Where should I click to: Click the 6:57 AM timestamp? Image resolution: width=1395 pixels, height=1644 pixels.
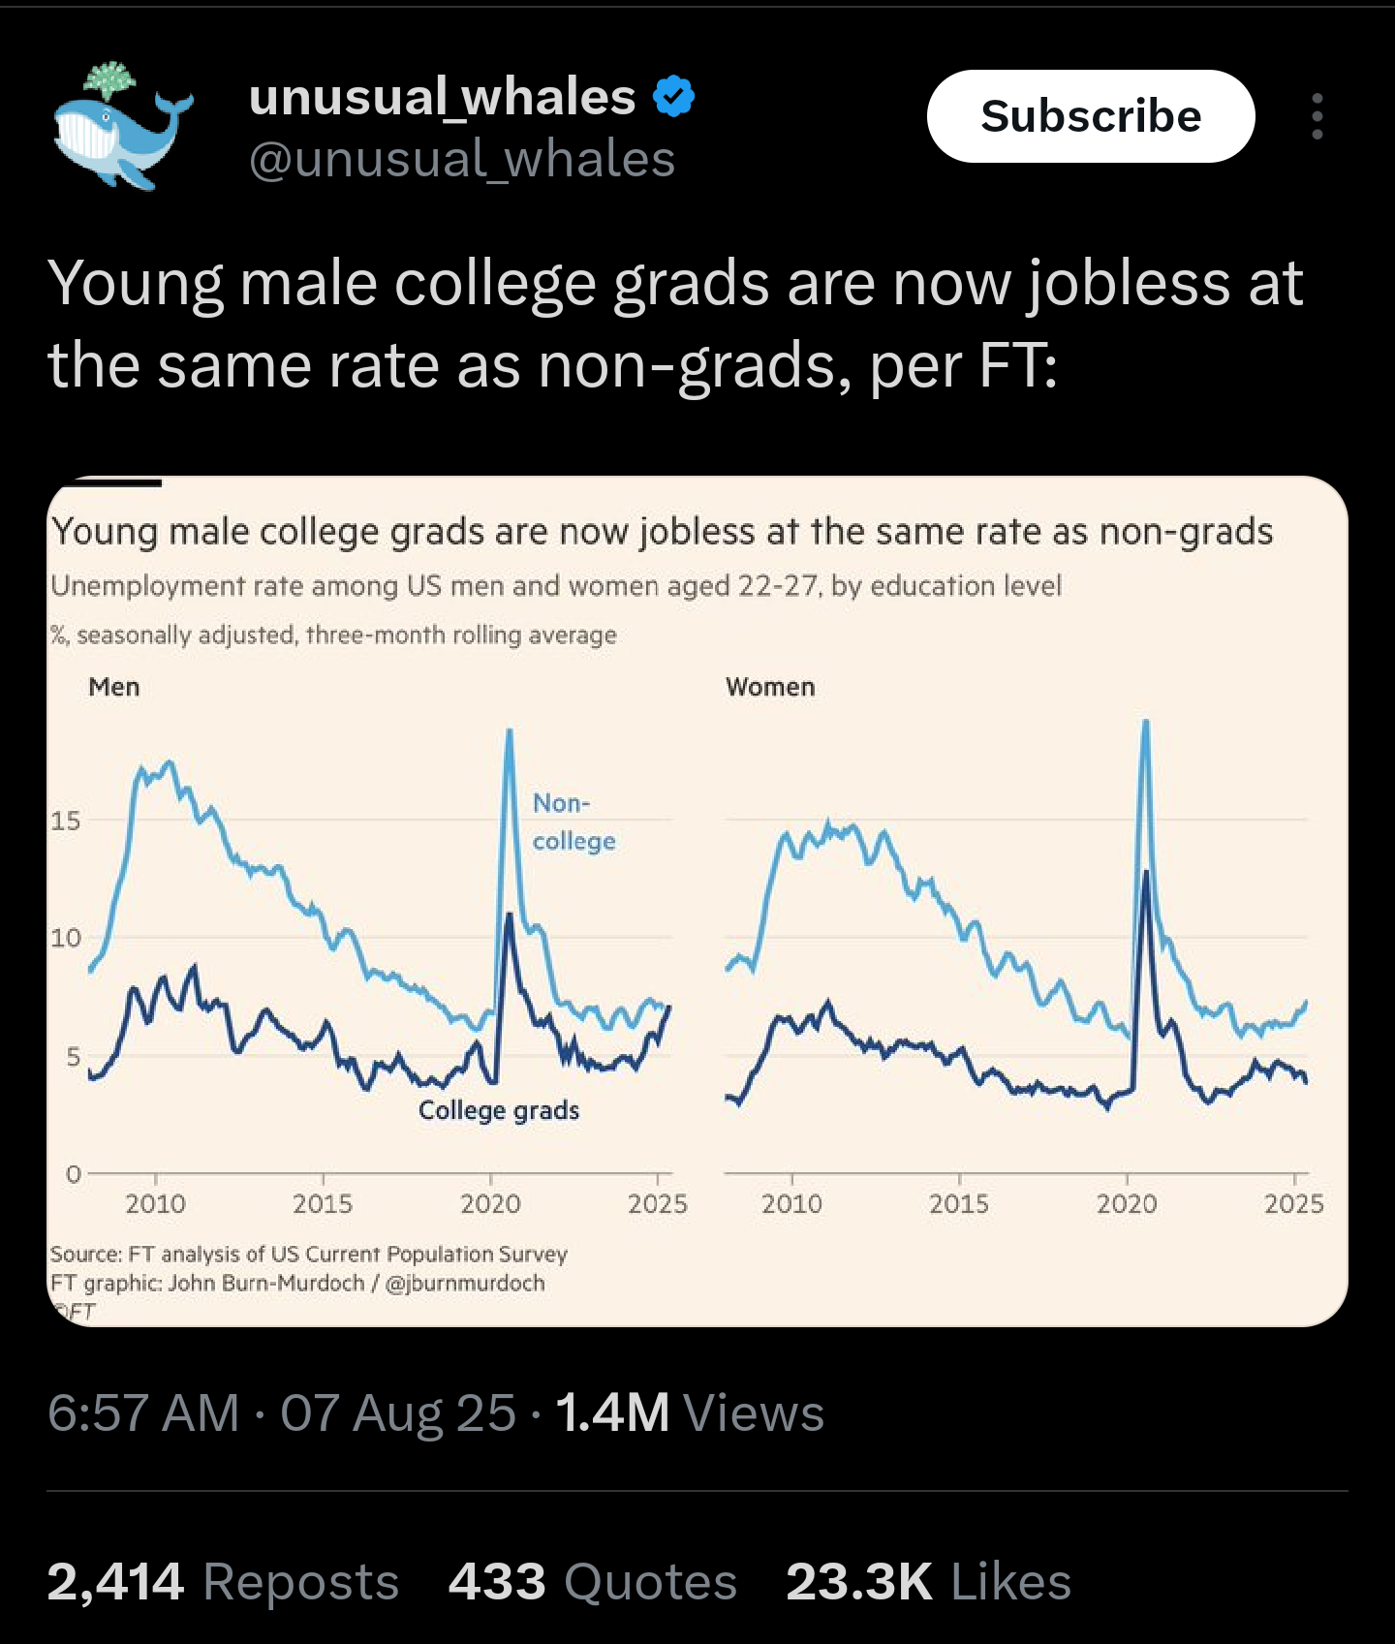point(143,1412)
